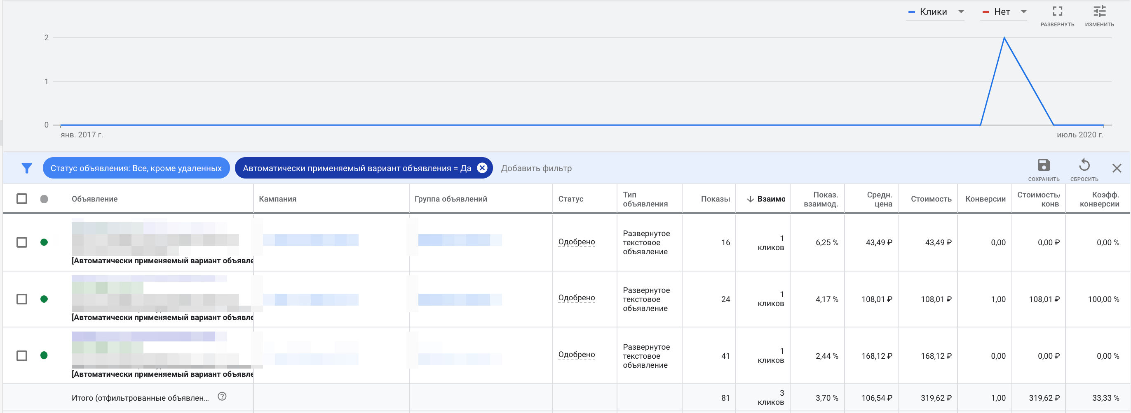The width and height of the screenshot is (1131, 413).
Task: Open the Клики metric dropdown
Action: [935, 12]
